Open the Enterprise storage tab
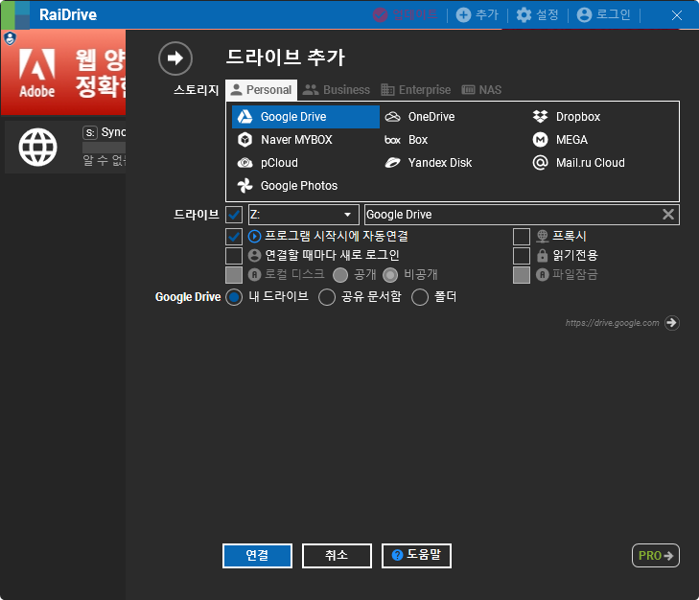Image resolution: width=699 pixels, height=600 pixels. click(x=416, y=90)
